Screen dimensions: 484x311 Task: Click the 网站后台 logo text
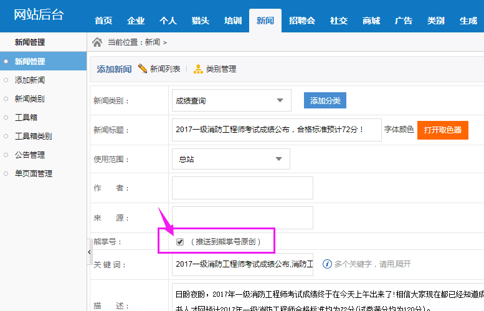(x=39, y=14)
